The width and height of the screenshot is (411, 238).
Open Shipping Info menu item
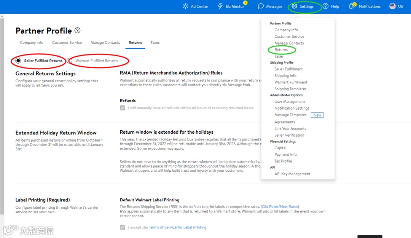285,75
